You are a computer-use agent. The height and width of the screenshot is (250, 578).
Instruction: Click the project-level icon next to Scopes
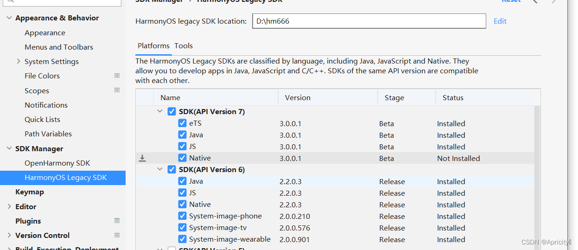[x=117, y=90]
